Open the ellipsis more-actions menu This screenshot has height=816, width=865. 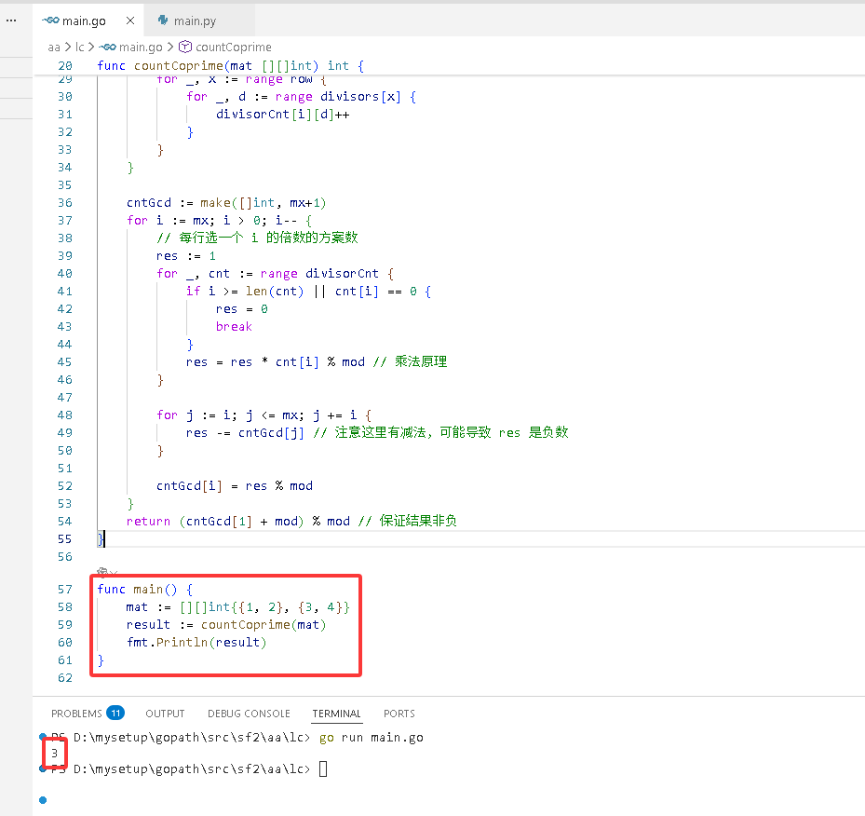pyautogui.click(x=11, y=20)
